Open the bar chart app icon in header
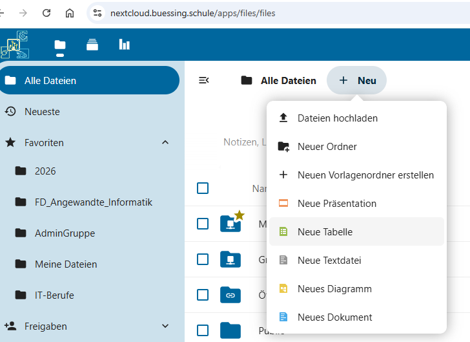This screenshot has width=470, height=342. click(124, 45)
